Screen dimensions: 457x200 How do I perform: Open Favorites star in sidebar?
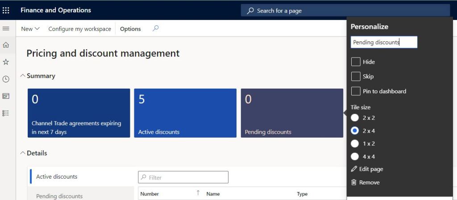(x=6, y=62)
